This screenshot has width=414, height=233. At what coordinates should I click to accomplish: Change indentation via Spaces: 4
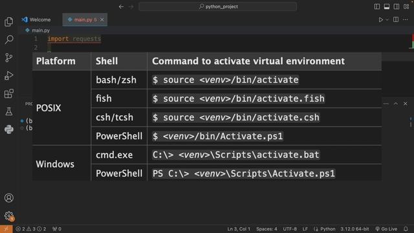pyautogui.click(x=267, y=229)
